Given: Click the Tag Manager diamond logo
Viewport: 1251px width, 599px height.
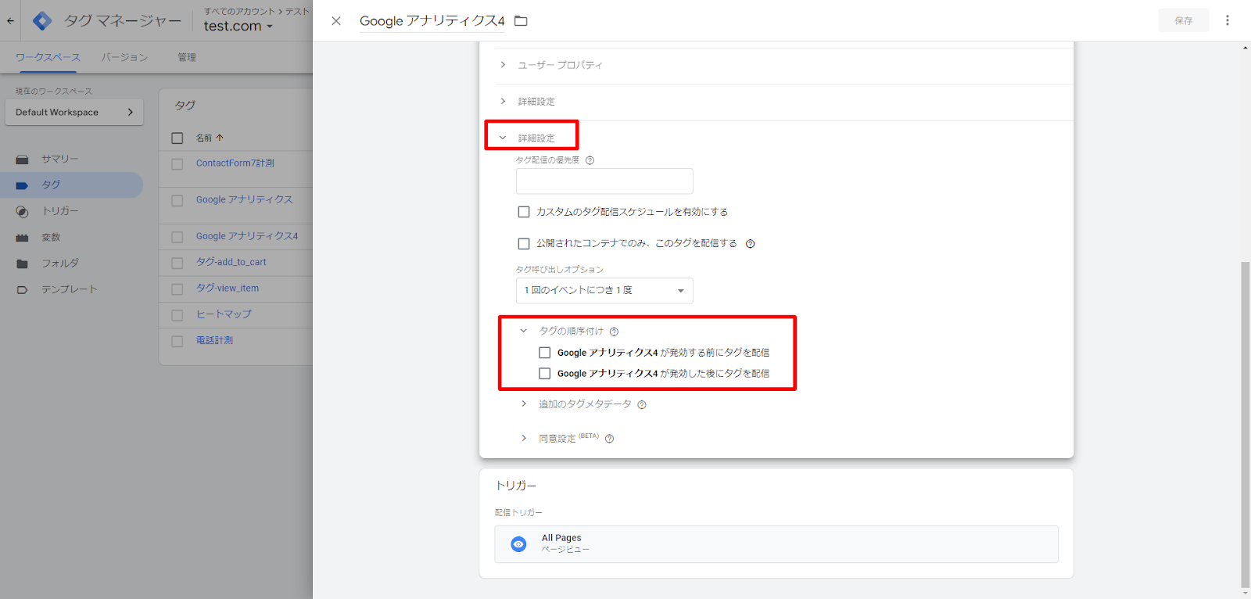Looking at the screenshot, I should [42, 21].
